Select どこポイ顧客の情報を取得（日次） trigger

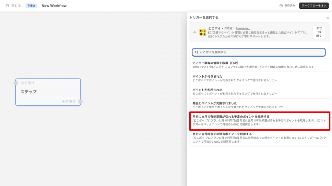tap(259, 65)
